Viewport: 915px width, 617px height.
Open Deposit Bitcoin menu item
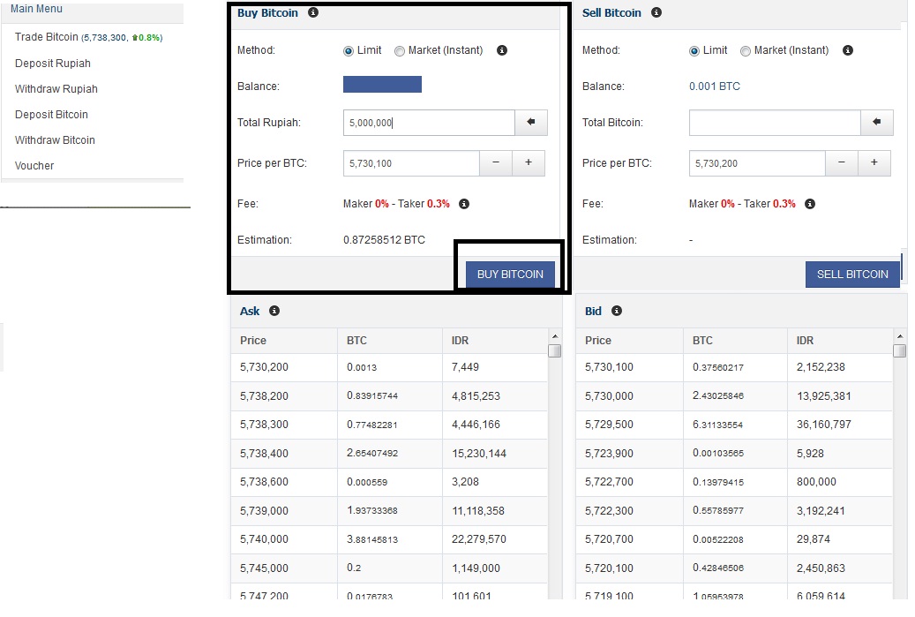pos(51,115)
